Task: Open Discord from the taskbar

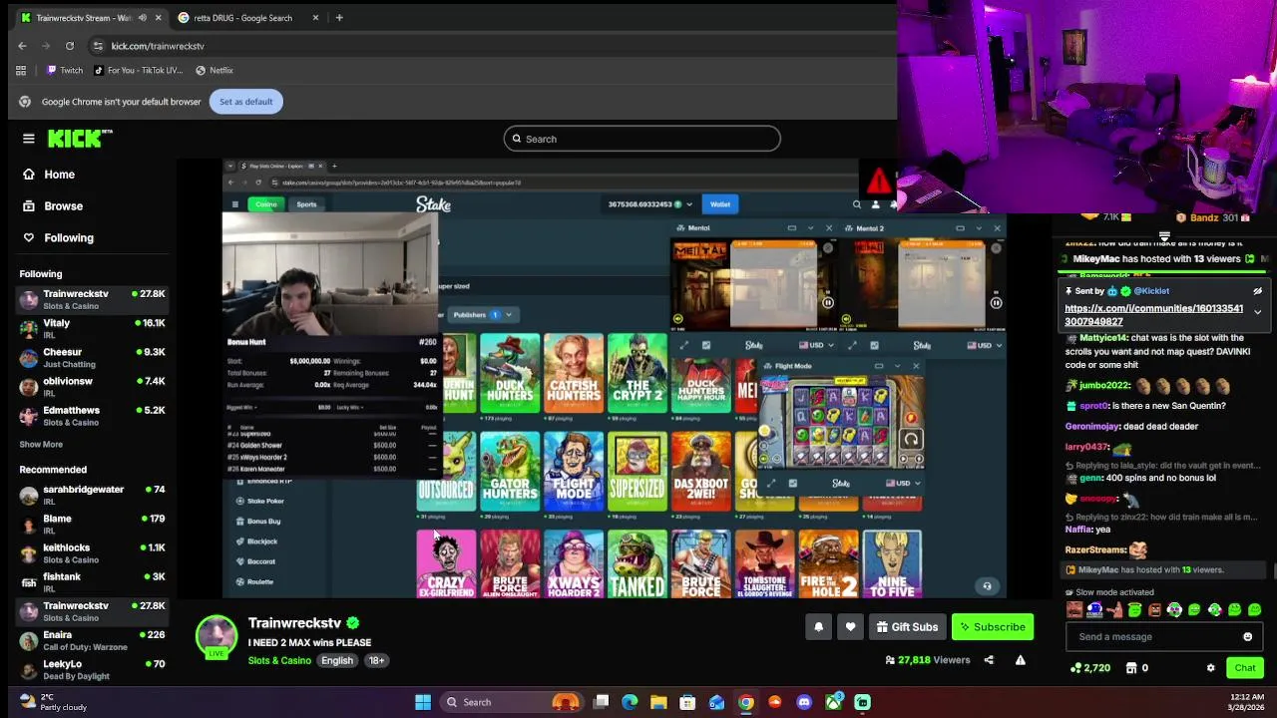Action: coord(804,702)
